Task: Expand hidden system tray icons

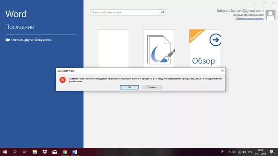Action: (229, 152)
